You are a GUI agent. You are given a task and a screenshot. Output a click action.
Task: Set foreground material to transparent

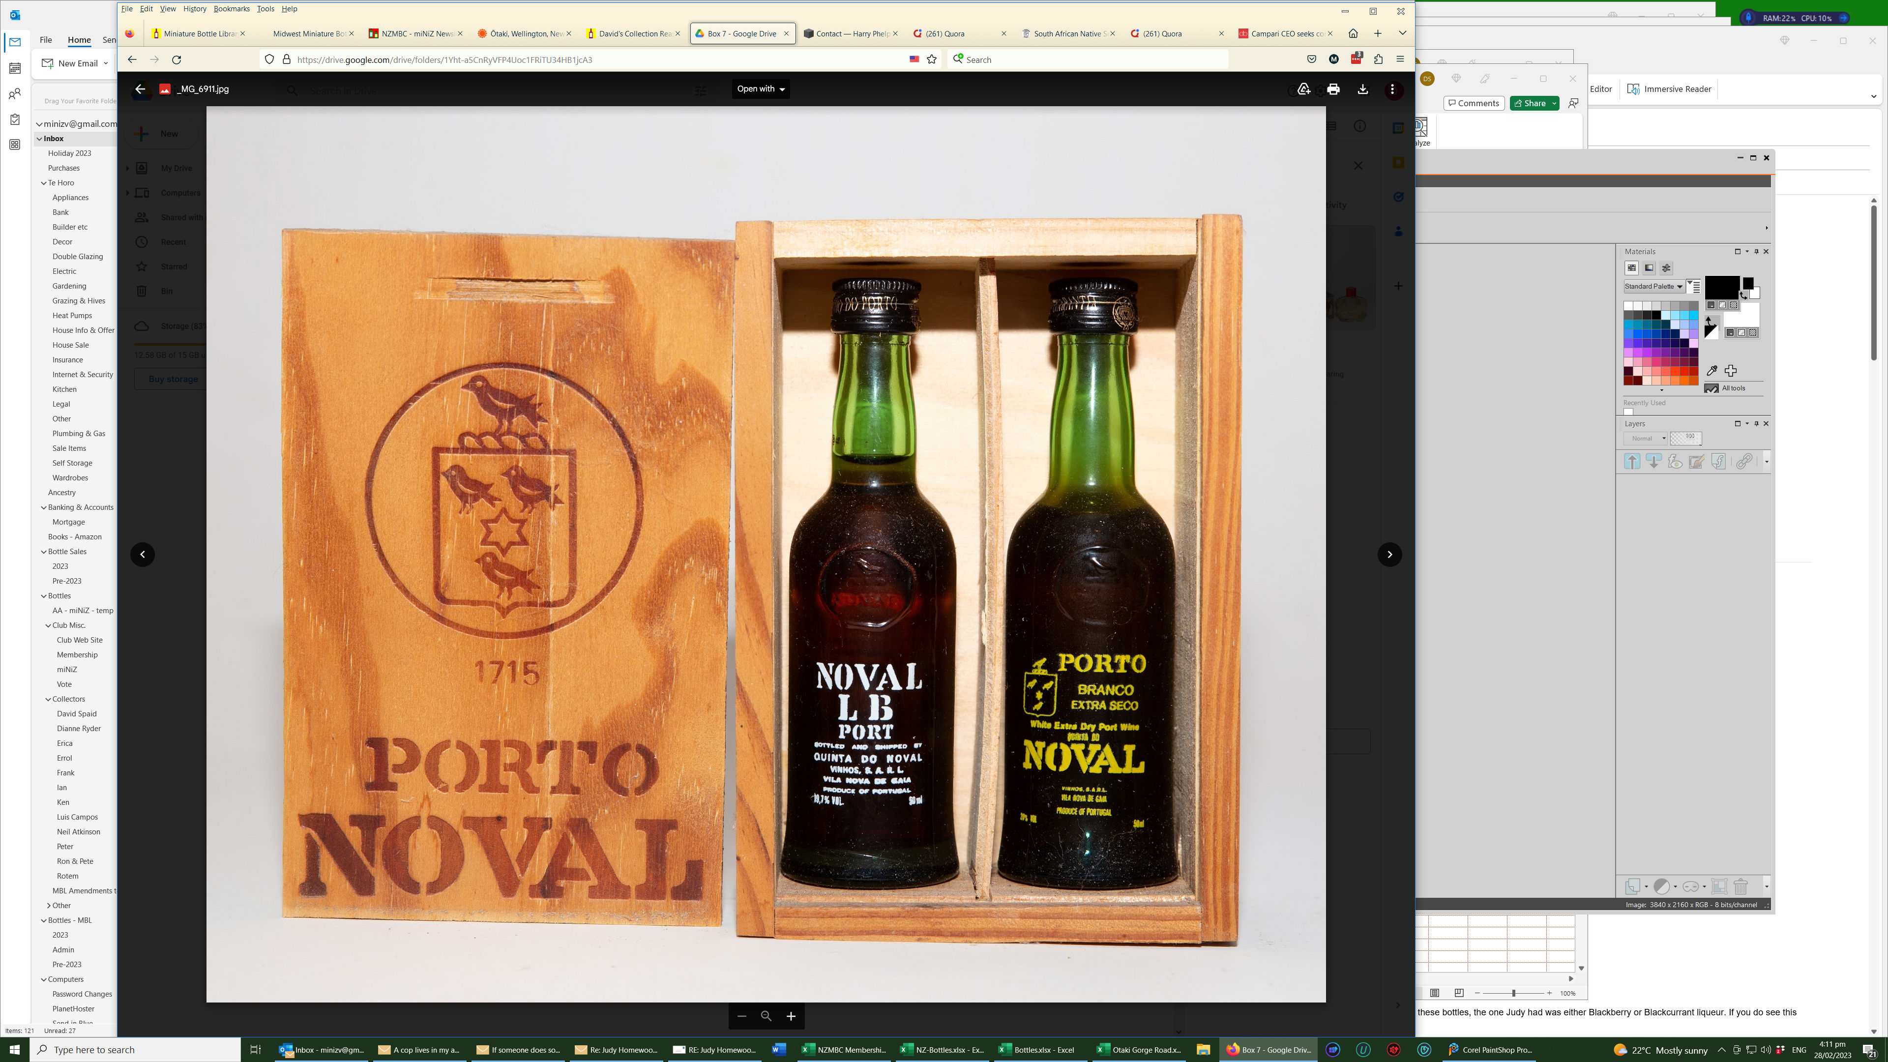pyautogui.click(x=1734, y=305)
